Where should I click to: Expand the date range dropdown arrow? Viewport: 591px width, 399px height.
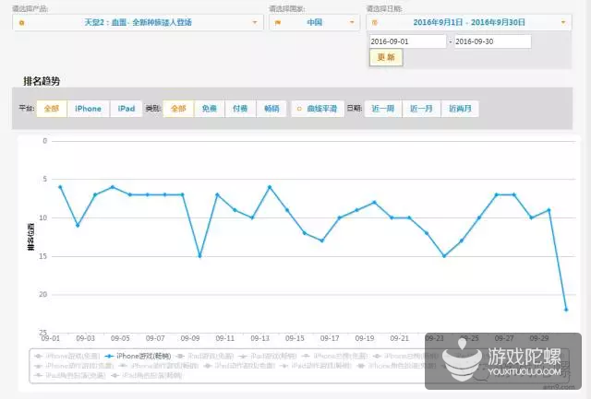click(563, 22)
